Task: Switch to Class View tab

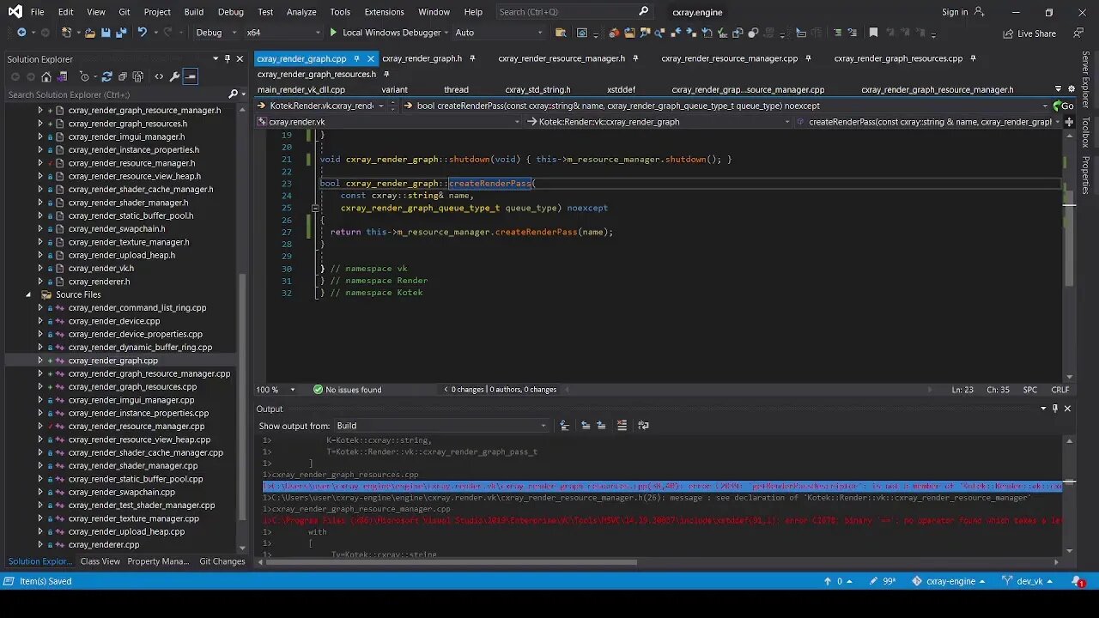Action: tap(100, 561)
